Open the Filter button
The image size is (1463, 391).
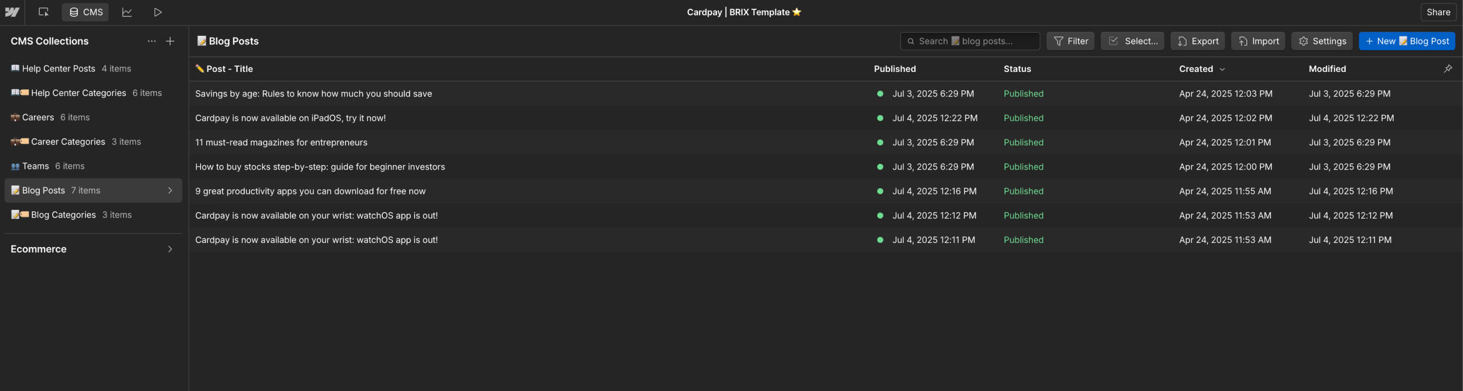(x=1070, y=41)
